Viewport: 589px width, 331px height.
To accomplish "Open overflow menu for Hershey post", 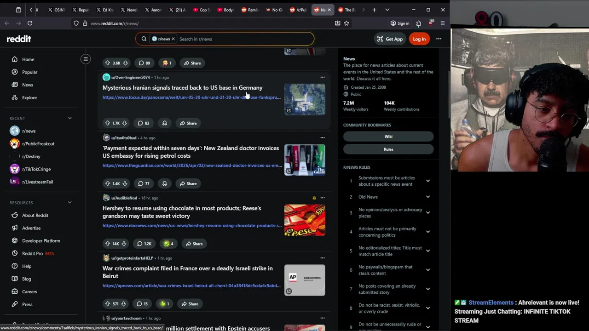I will pyautogui.click(x=322, y=198).
